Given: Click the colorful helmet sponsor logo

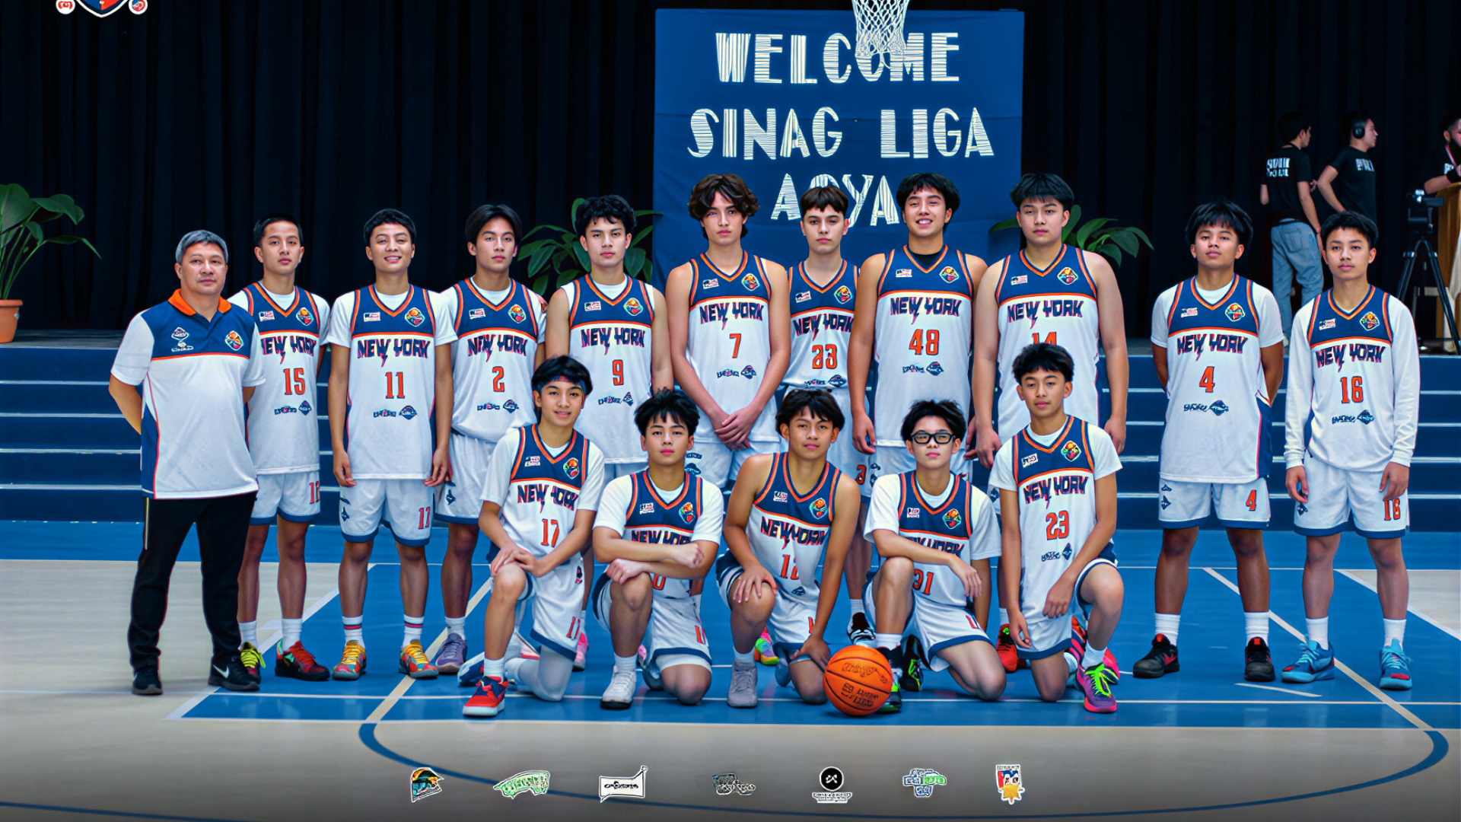Looking at the screenshot, I should click(x=425, y=784).
